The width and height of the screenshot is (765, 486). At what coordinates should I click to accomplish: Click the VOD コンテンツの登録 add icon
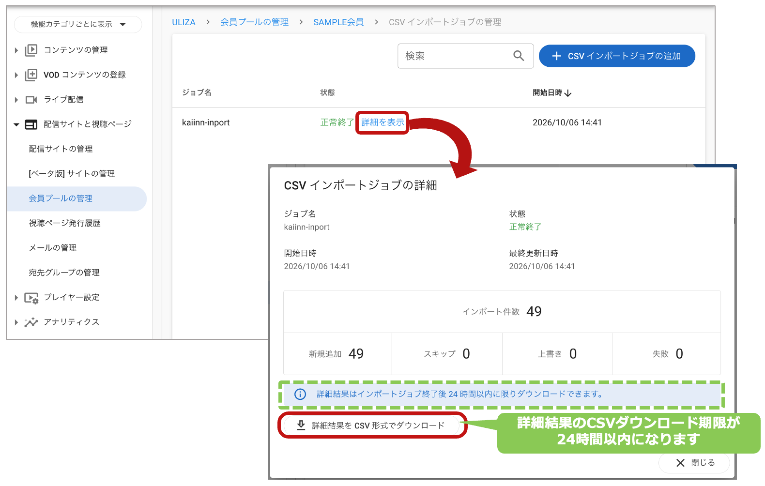click(31, 75)
